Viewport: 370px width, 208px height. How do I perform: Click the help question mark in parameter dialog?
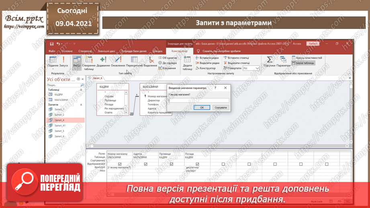coord(215,88)
